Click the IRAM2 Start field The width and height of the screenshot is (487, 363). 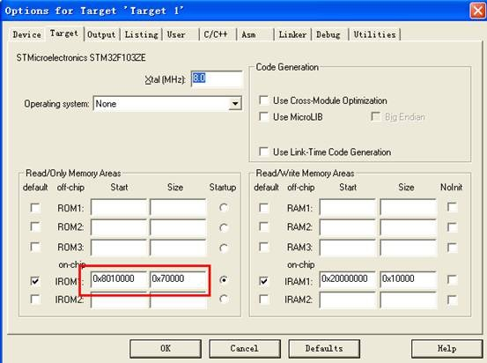click(347, 300)
